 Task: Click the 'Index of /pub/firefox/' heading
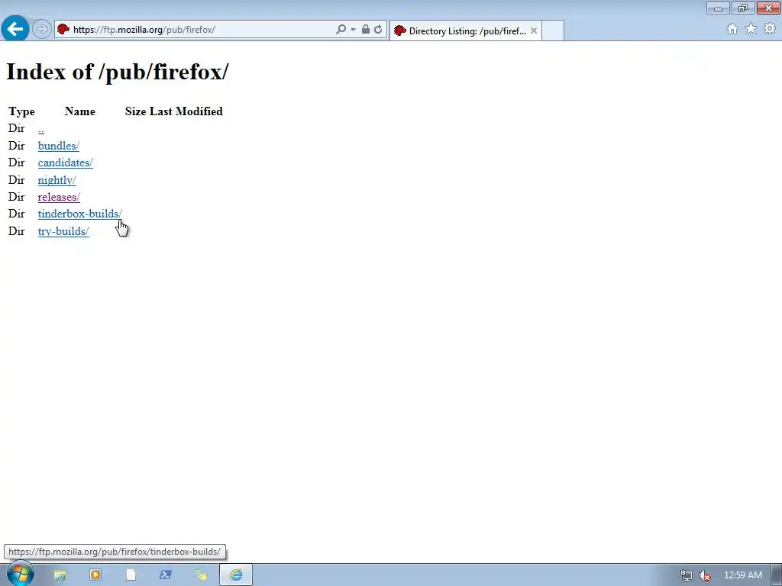pyautogui.click(x=117, y=72)
